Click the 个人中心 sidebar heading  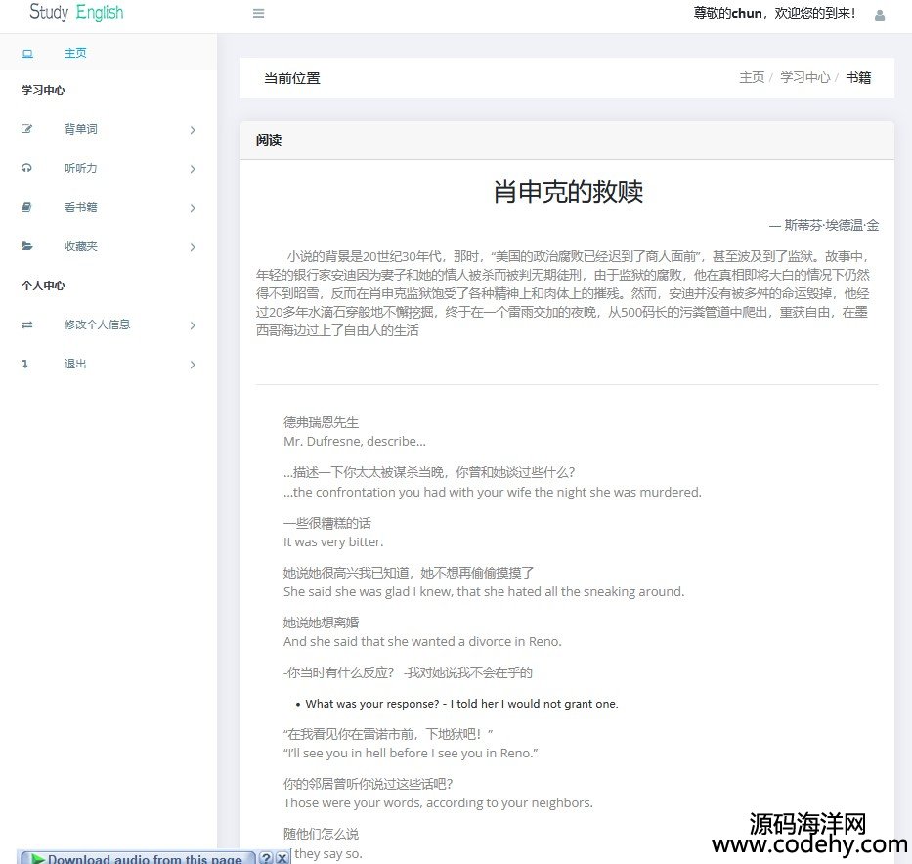point(43,285)
